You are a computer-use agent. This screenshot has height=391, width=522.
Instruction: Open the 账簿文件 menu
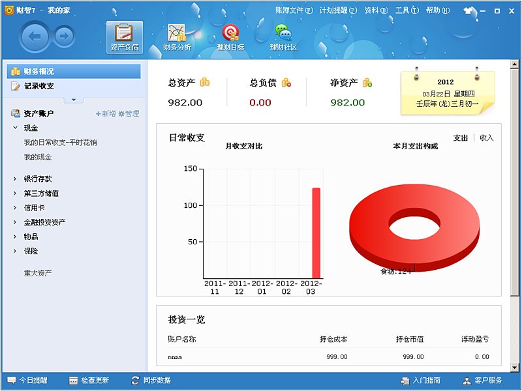coord(294,10)
